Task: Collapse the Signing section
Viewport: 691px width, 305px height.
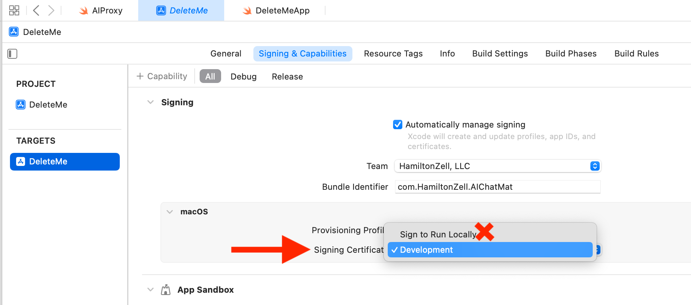Action: point(150,102)
